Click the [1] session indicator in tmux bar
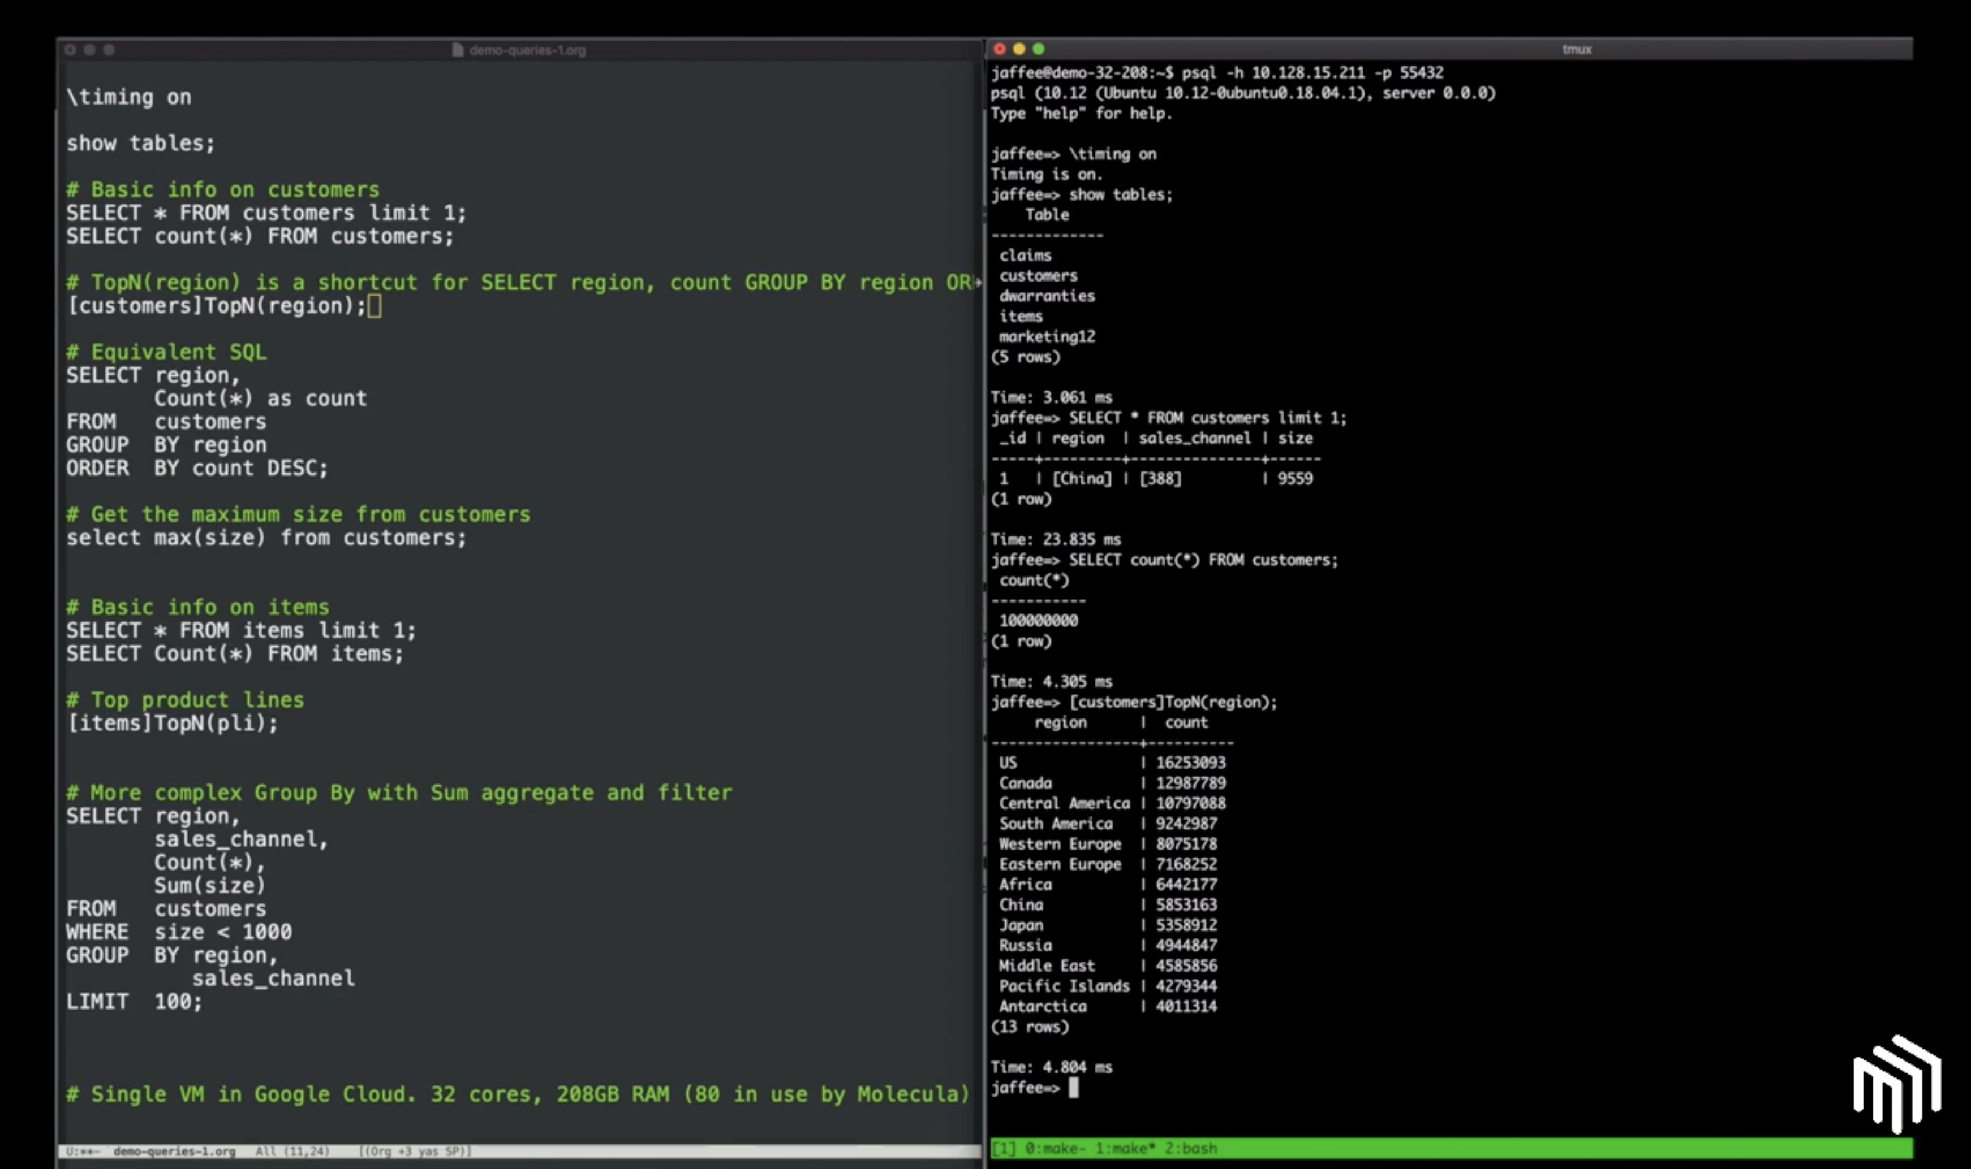This screenshot has width=1971, height=1169. 1004,1149
